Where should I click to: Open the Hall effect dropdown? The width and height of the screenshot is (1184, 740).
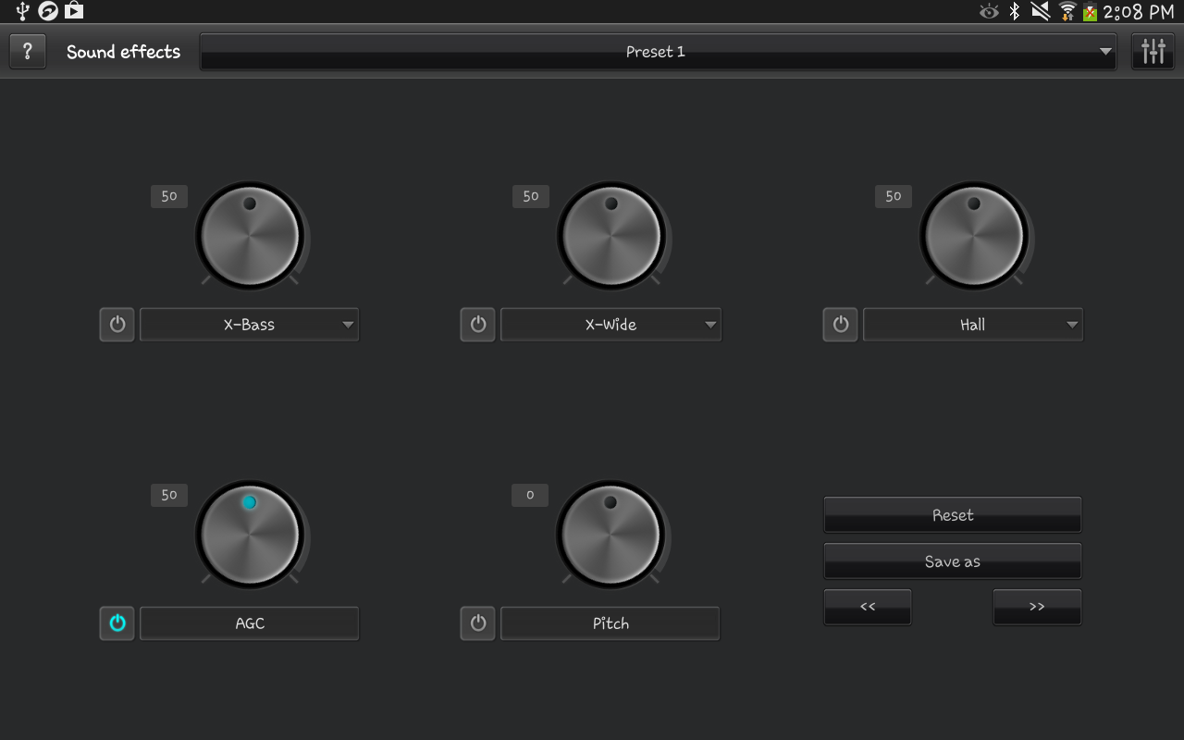[x=972, y=325]
